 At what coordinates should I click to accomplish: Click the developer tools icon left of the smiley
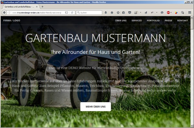click(x=152, y=13)
